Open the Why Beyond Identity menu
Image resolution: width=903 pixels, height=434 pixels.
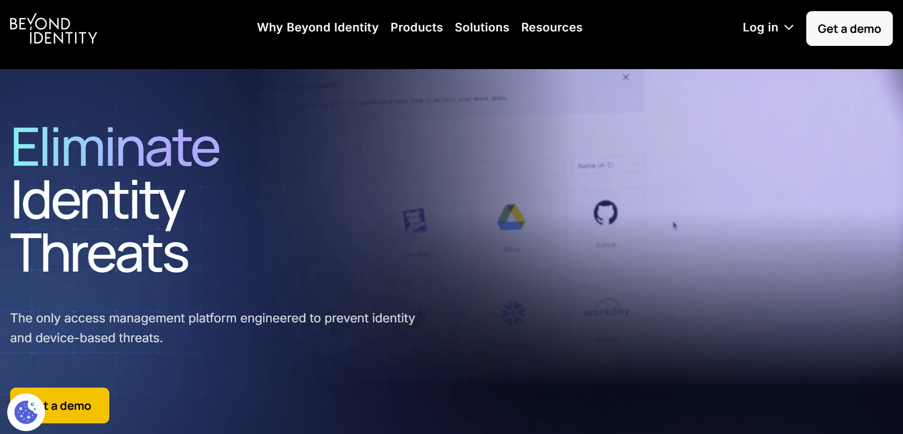pyautogui.click(x=317, y=28)
